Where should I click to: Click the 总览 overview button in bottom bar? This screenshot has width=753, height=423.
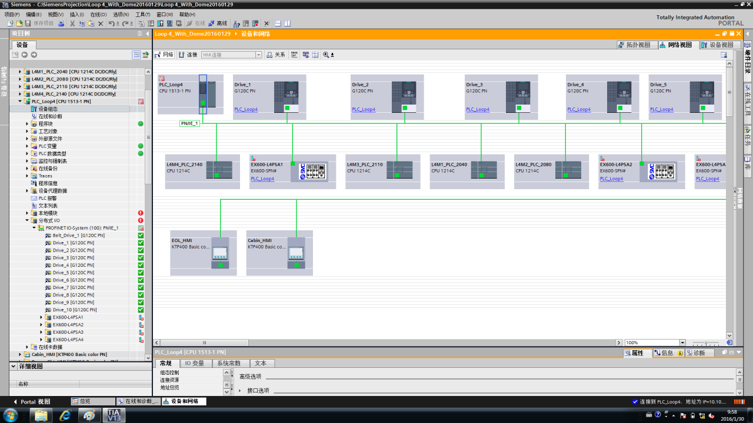[x=93, y=401]
